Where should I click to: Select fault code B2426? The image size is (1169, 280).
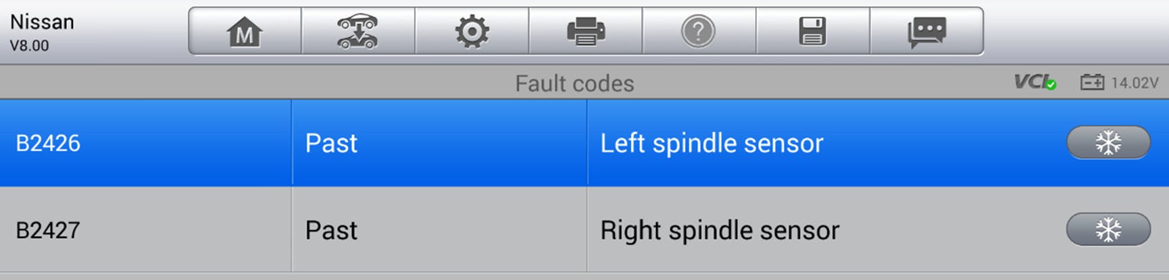click(x=48, y=143)
